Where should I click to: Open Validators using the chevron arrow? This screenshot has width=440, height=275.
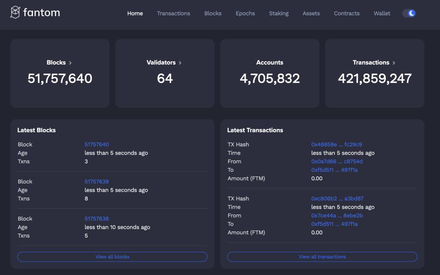(180, 63)
